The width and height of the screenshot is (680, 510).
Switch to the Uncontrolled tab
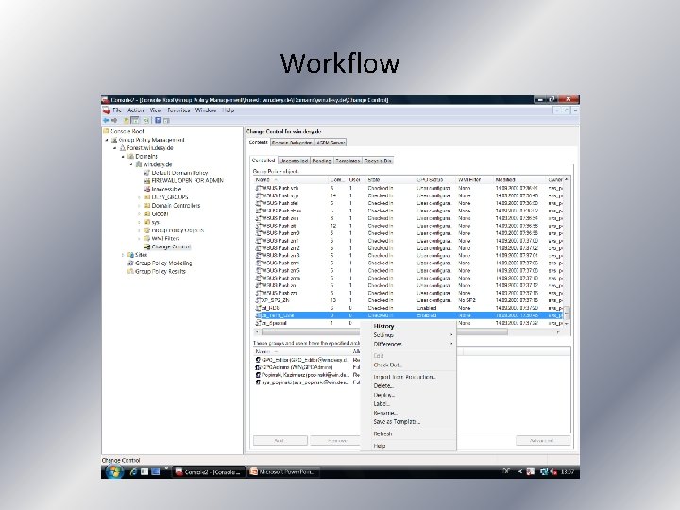point(294,161)
